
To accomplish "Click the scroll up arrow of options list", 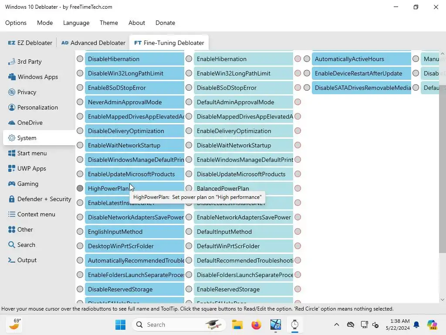I will coord(443,54).
